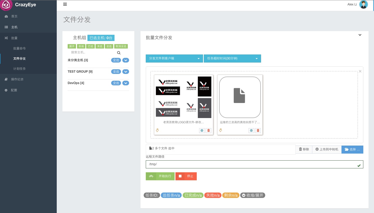Open 配置 in sidebar
Image resolution: width=374 pixels, height=213 pixels.
pyautogui.click(x=28, y=90)
